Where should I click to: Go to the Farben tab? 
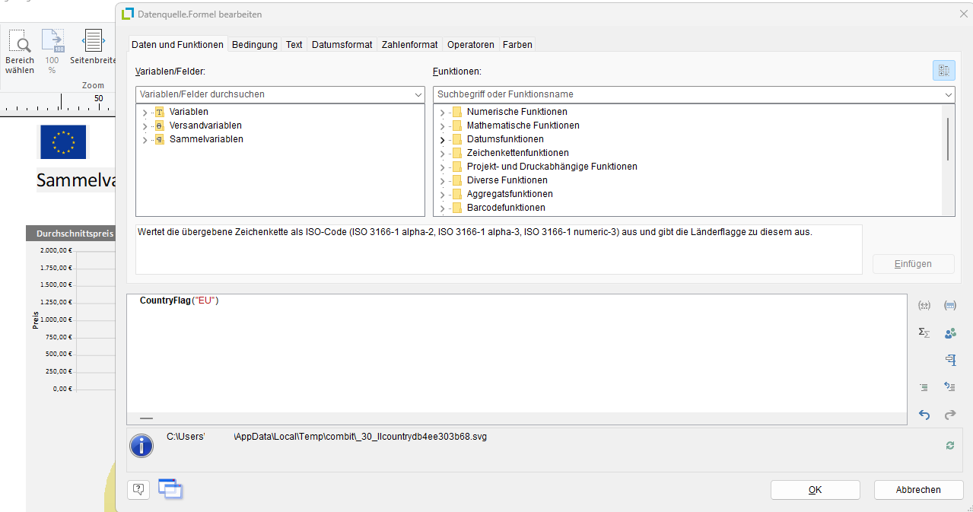(x=517, y=45)
